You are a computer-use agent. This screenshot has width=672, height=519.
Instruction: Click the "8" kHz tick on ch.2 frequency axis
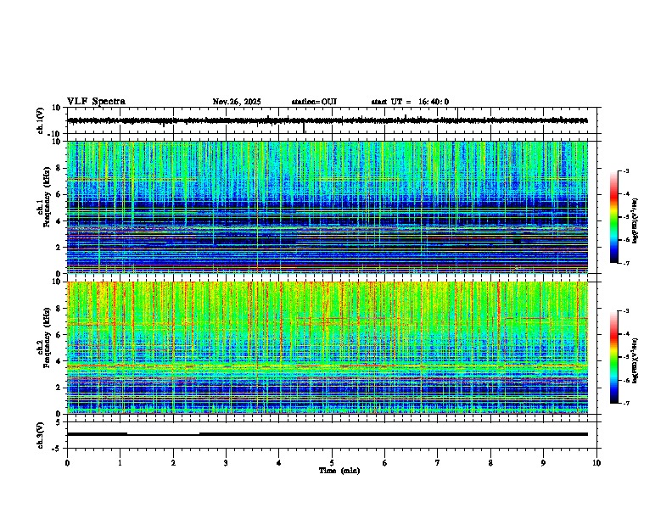pyautogui.click(x=59, y=309)
